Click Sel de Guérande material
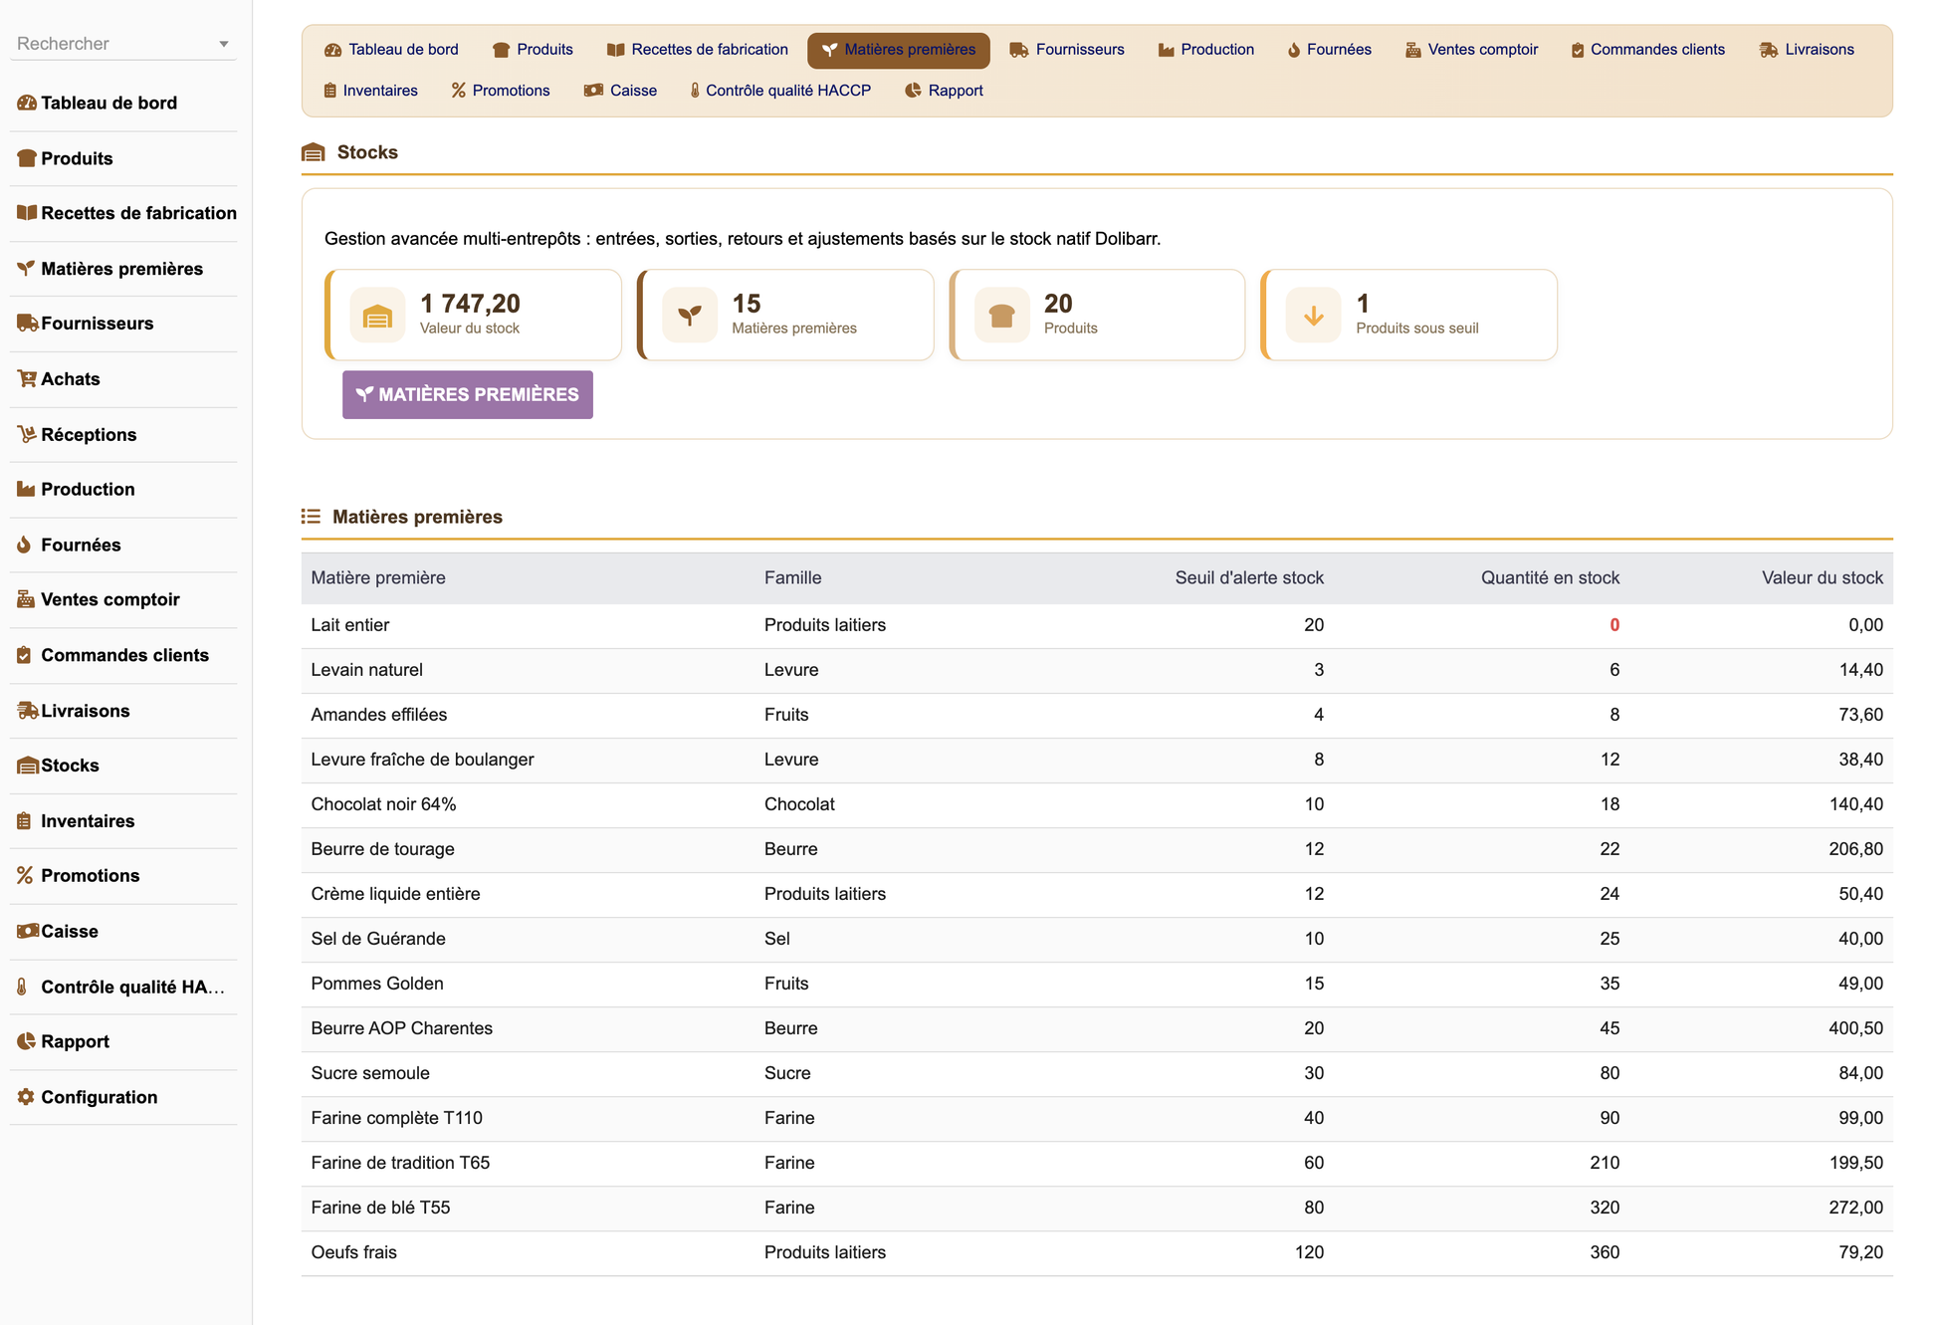This screenshot has width=1937, height=1325. point(378,939)
